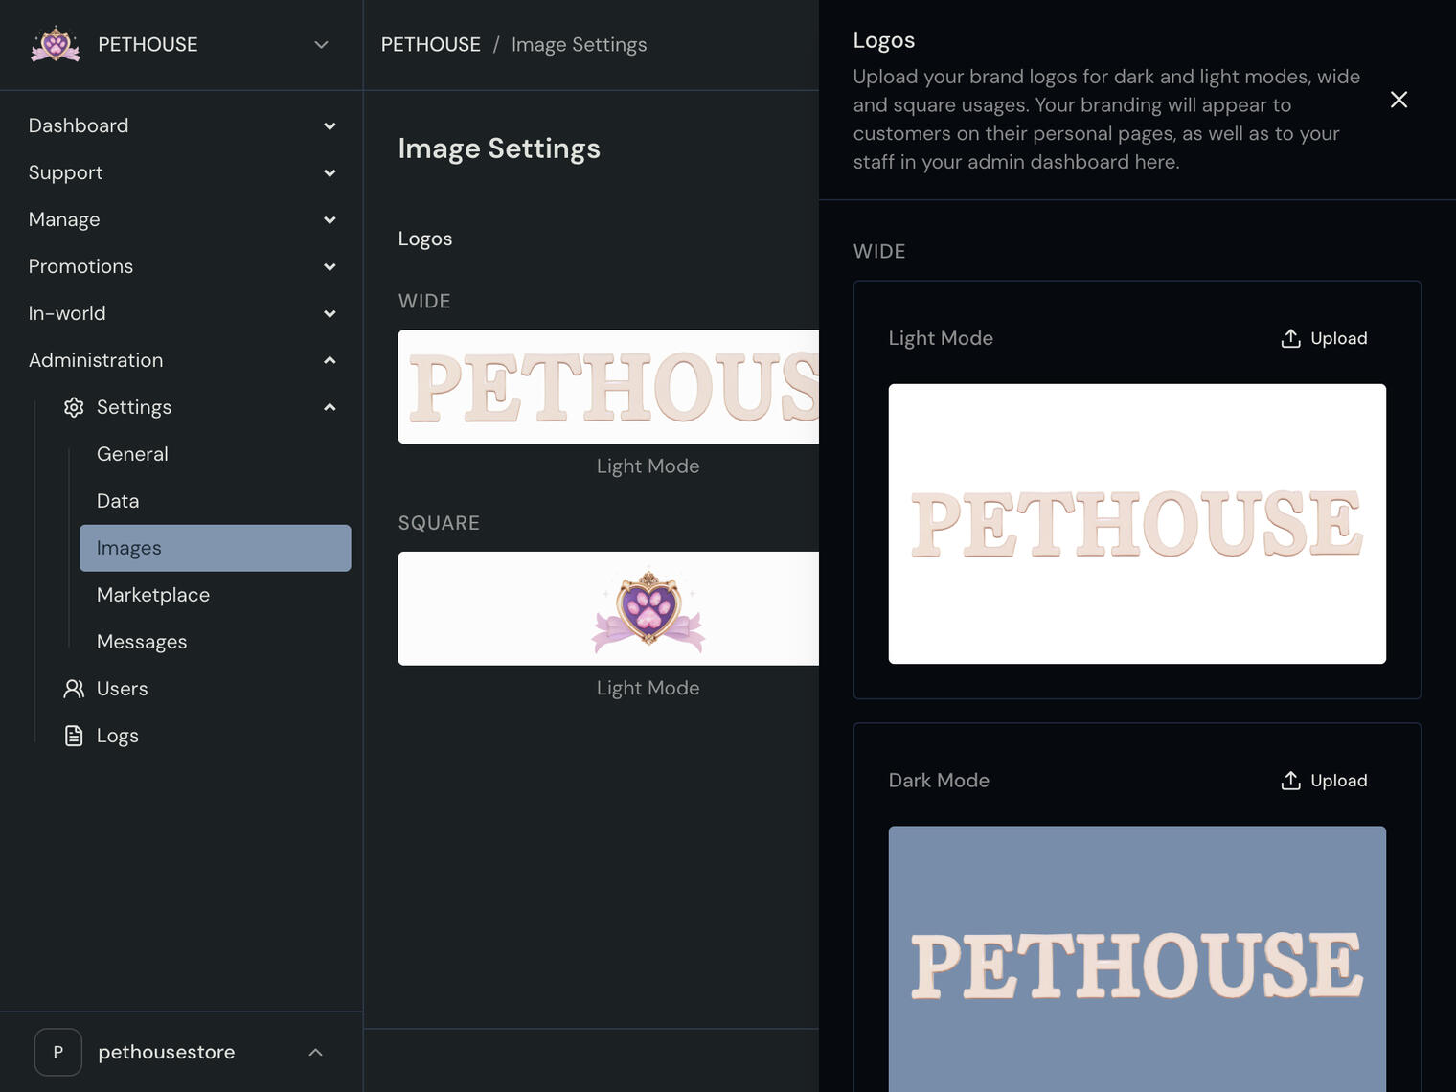
Task: Expand the Promotions section chevron
Action: 330,267
